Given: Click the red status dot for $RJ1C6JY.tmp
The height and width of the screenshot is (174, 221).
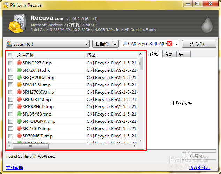Looking at the screenshot, I should [19, 128].
